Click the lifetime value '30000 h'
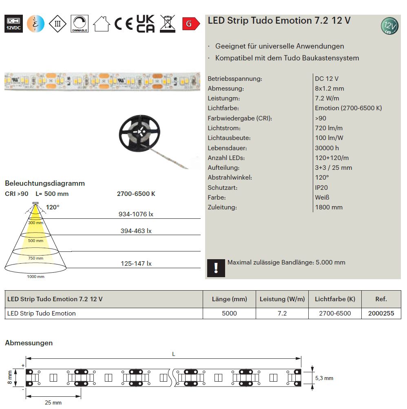Viewport: 407px width, 409px height. pos(327,148)
